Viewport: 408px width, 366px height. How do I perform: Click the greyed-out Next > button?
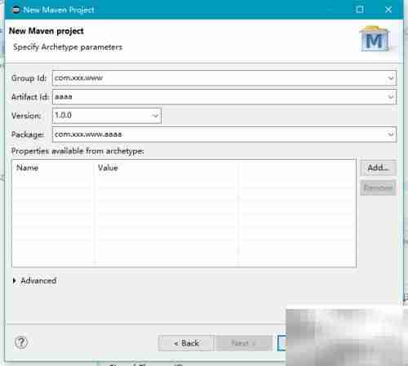pos(243,343)
